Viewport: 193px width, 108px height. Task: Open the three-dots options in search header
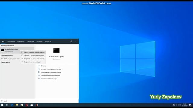tap(75, 41)
